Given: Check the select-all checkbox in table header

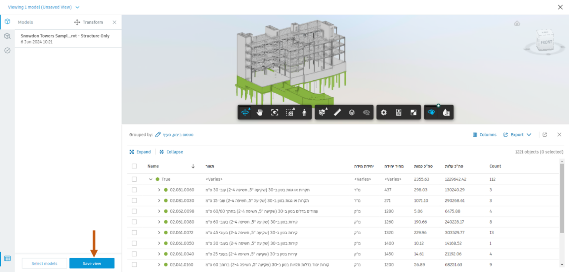Looking at the screenshot, I should coord(134,166).
